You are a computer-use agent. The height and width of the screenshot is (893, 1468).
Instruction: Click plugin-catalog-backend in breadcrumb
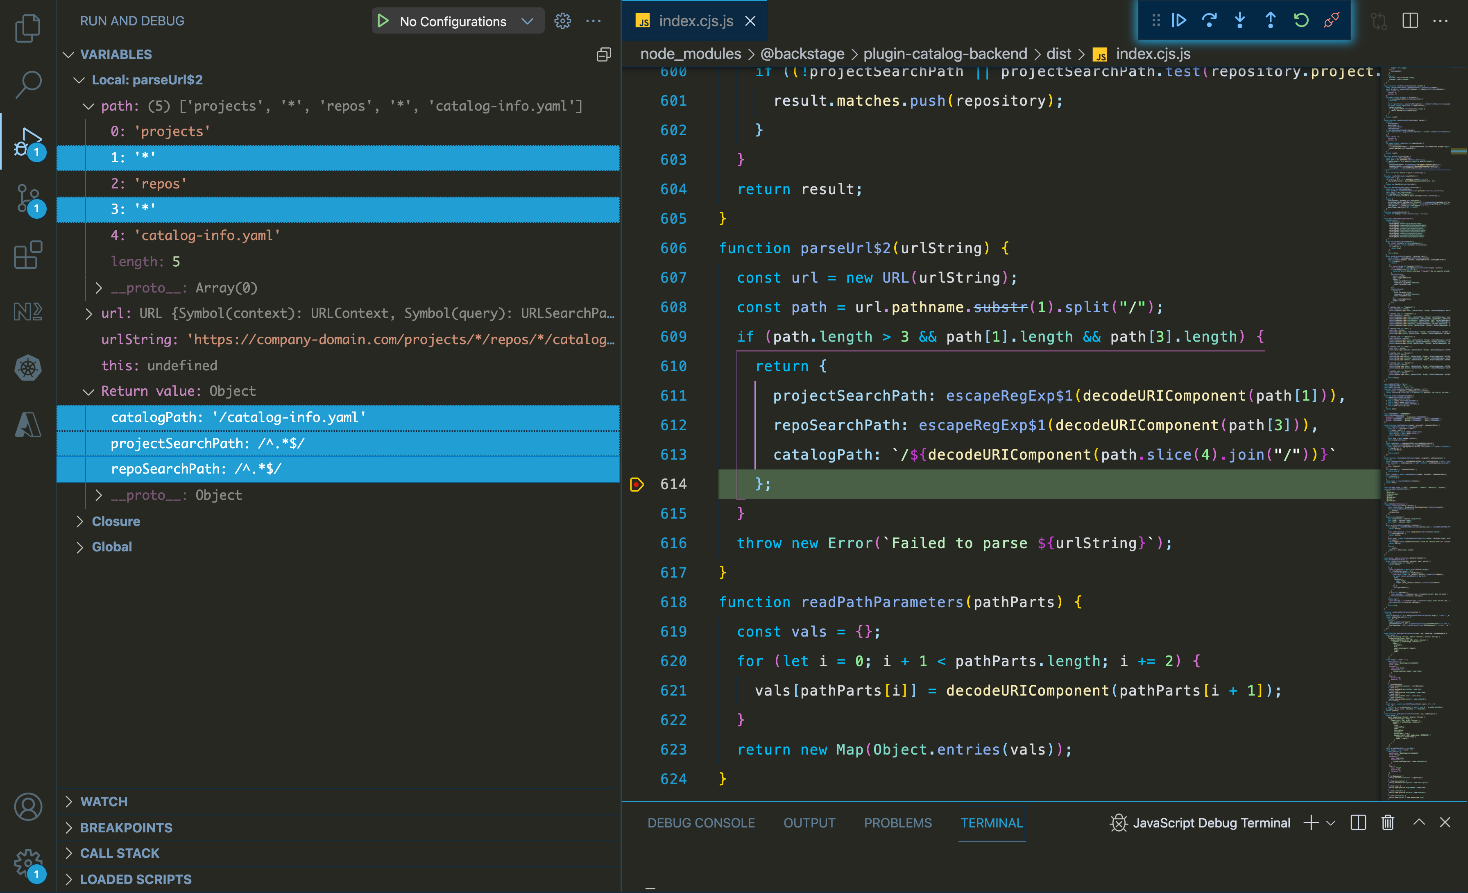click(x=945, y=54)
